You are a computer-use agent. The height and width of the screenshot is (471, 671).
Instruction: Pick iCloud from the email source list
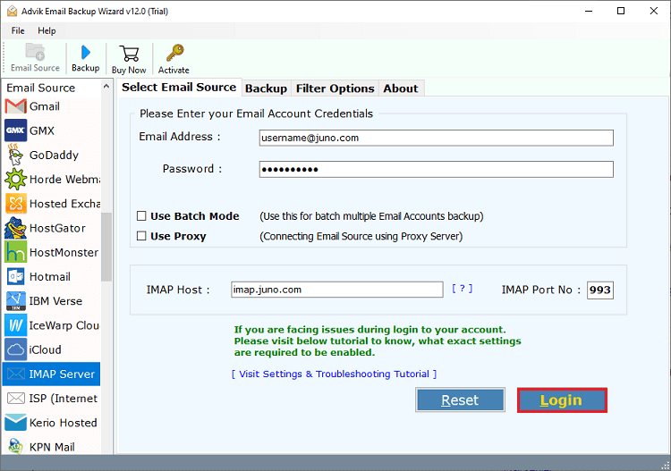tap(47, 349)
